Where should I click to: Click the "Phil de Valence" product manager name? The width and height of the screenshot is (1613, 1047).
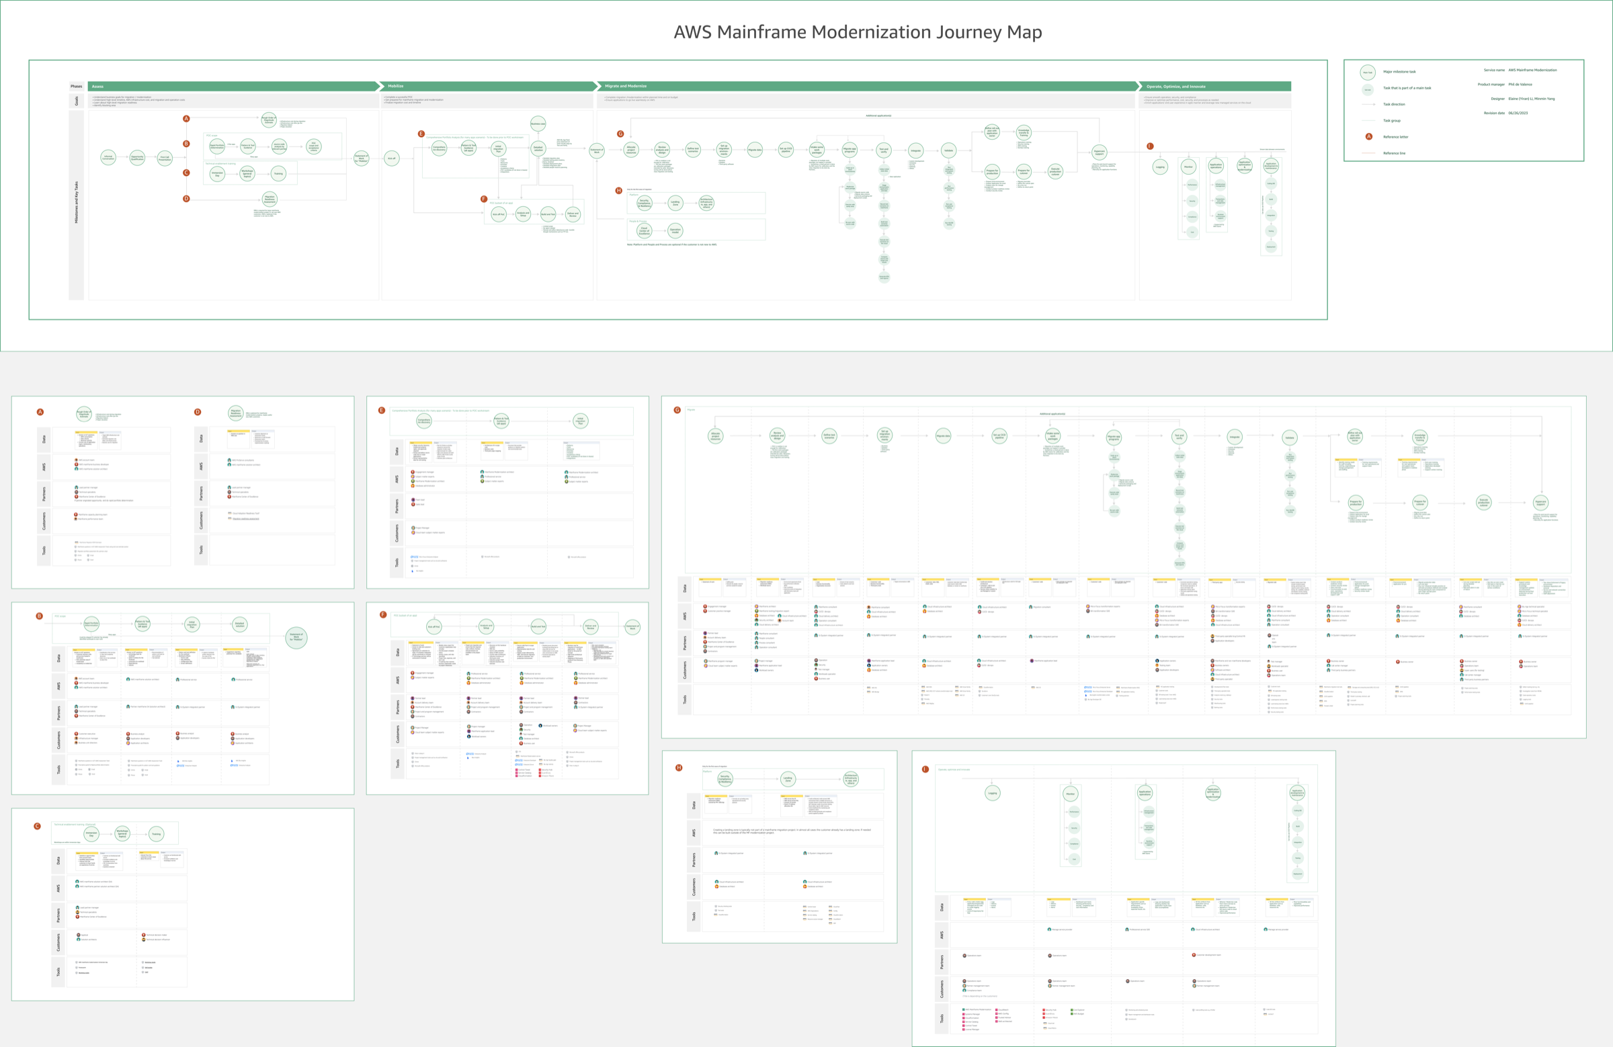pos(1520,85)
